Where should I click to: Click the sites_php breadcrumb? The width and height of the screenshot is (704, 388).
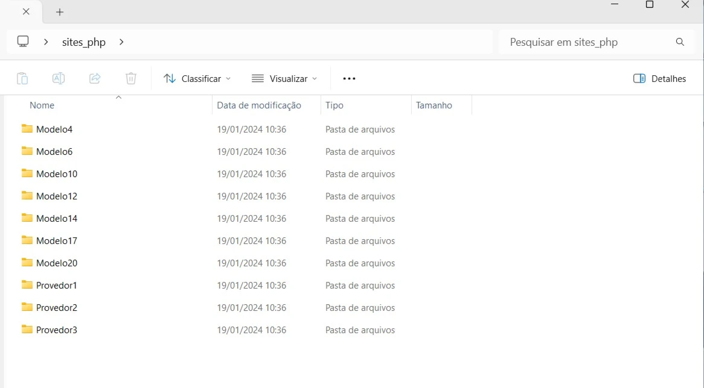pos(83,42)
